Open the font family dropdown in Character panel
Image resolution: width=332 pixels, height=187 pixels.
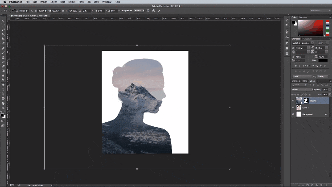click(302, 43)
